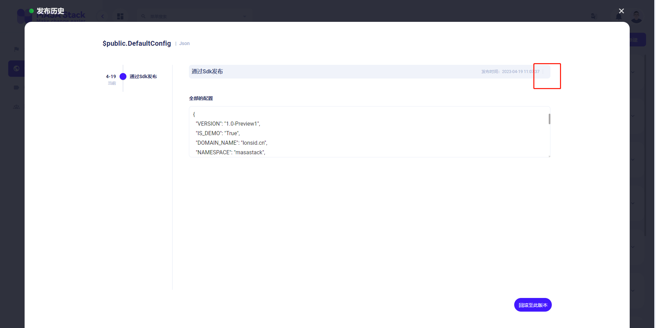
Task: Open the notification bell
Action: (x=619, y=16)
